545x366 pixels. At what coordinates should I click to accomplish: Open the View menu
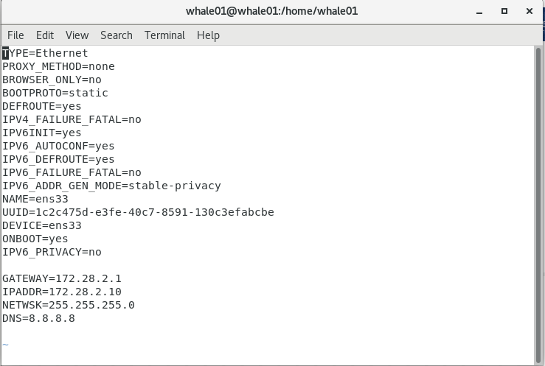coord(77,35)
